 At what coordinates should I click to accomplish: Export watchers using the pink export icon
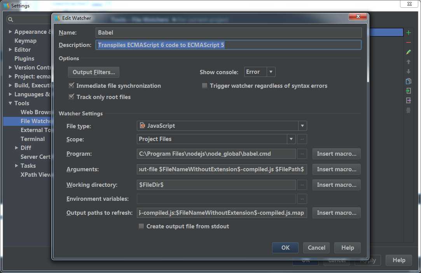pos(409,100)
